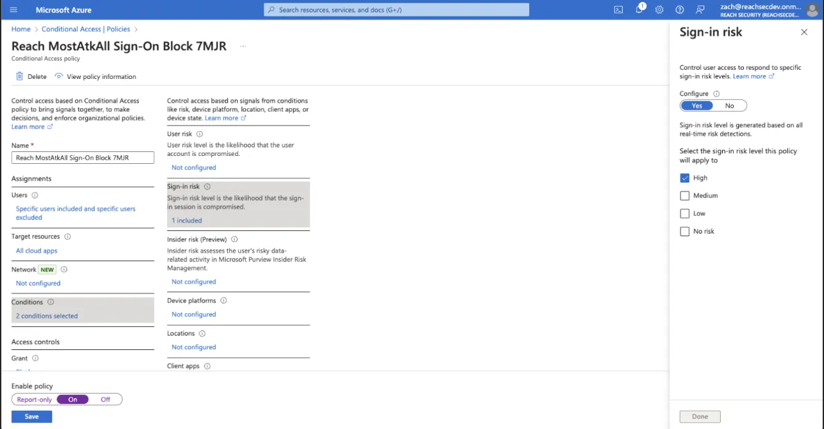This screenshot has width=824, height=429.
Task: Uncheck the High sign-in risk level
Action: (x=684, y=178)
